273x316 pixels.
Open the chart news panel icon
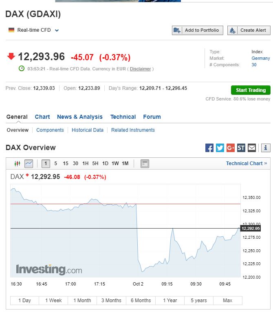click(x=145, y=163)
